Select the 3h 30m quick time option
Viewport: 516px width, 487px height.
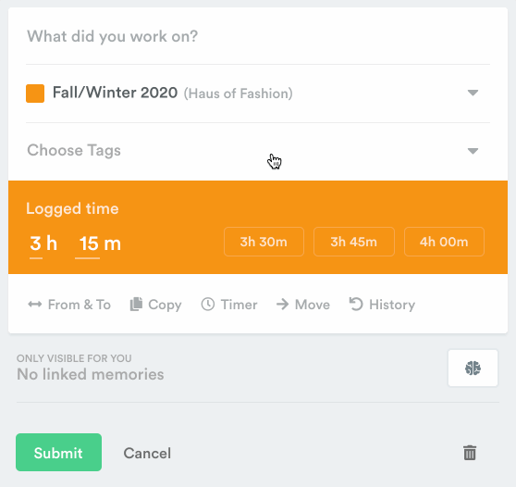(x=264, y=242)
